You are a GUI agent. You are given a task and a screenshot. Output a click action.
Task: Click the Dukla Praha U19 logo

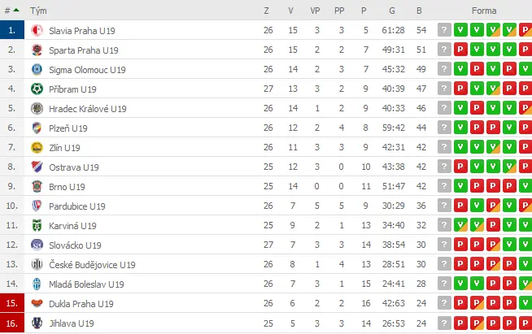pyautogui.click(x=37, y=303)
